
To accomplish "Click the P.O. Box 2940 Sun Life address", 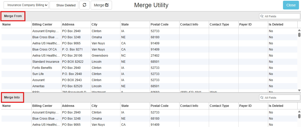I will (76, 74).
